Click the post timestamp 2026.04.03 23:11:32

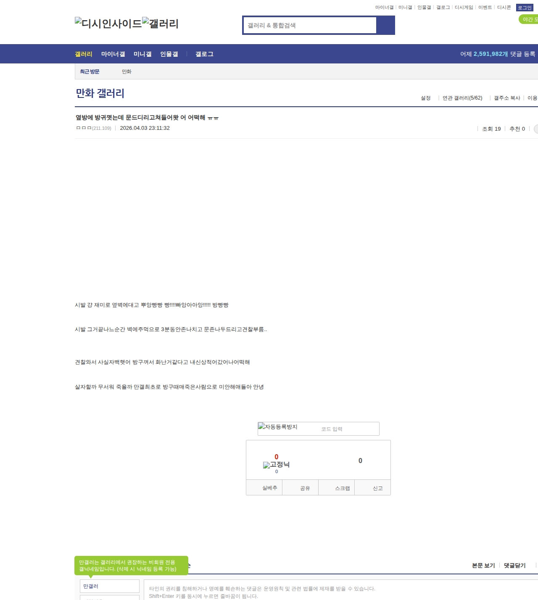pyautogui.click(x=145, y=128)
